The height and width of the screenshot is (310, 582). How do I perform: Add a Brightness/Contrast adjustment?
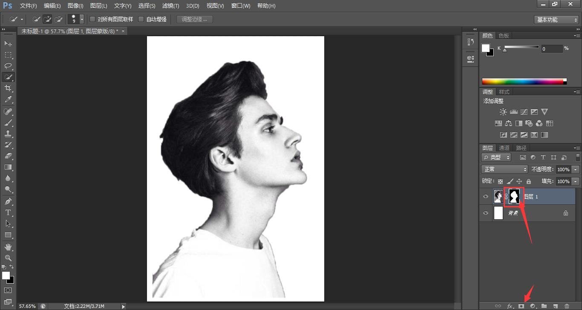point(503,112)
